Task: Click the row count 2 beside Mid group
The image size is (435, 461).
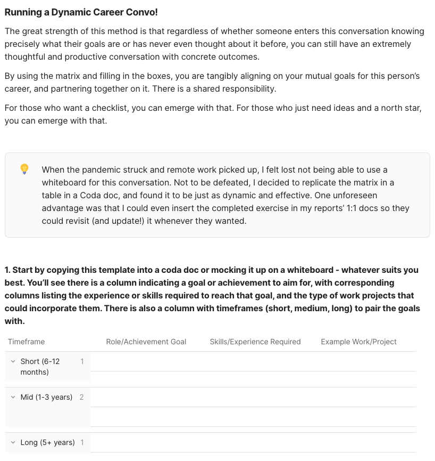Action: pyautogui.click(x=81, y=397)
